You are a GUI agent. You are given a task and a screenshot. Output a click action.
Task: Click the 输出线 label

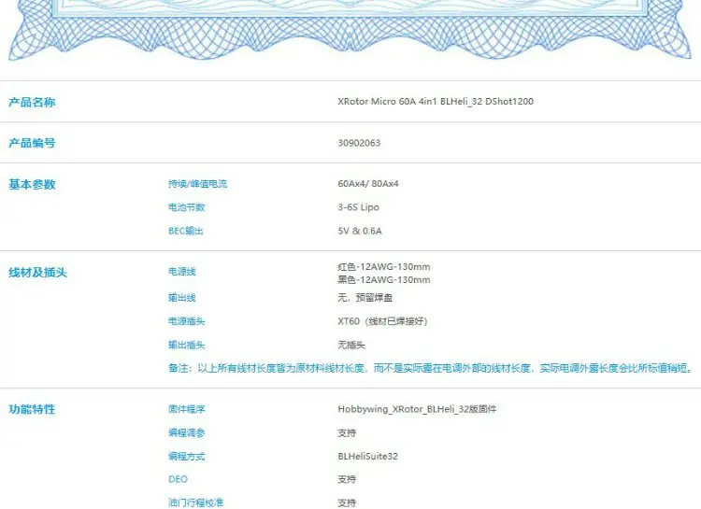(x=182, y=298)
